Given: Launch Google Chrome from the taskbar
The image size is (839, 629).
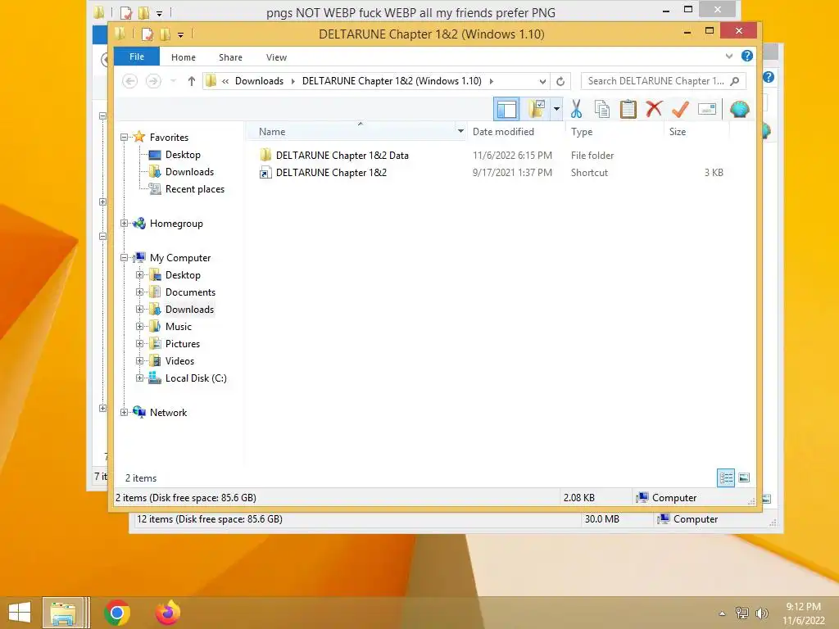Looking at the screenshot, I should pyautogui.click(x=117, y=613).
